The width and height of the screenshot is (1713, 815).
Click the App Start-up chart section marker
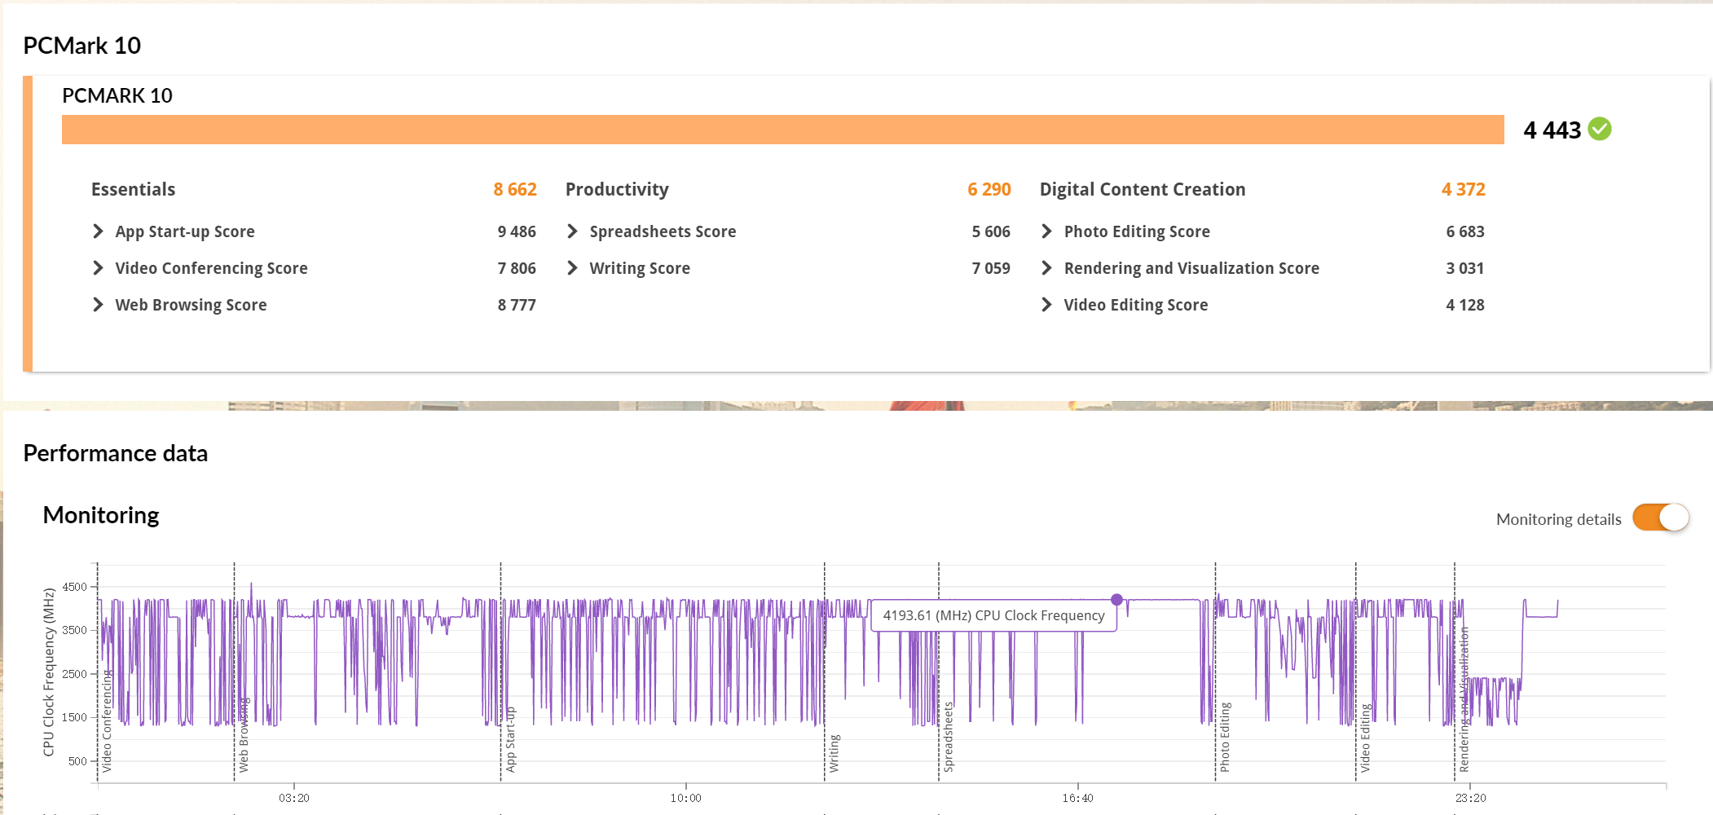(510, 739)
